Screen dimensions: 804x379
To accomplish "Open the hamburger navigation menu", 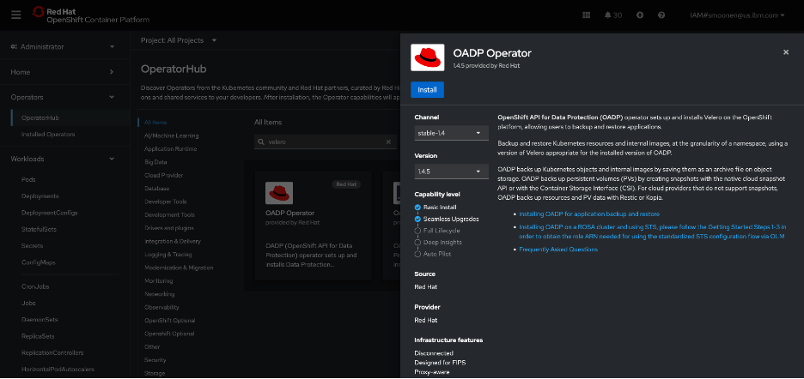I will point(16,15).
